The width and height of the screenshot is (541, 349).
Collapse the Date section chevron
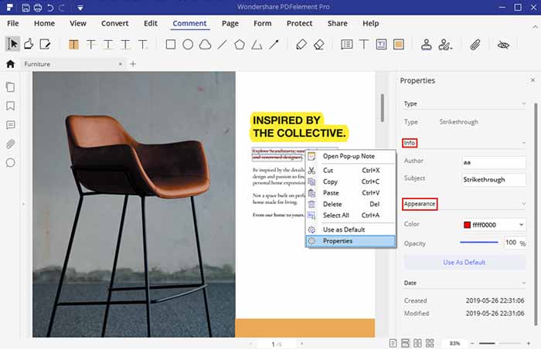click(x=523, y=283)
